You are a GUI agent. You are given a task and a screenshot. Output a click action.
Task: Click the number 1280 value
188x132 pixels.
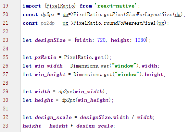[x=140, y=40]
